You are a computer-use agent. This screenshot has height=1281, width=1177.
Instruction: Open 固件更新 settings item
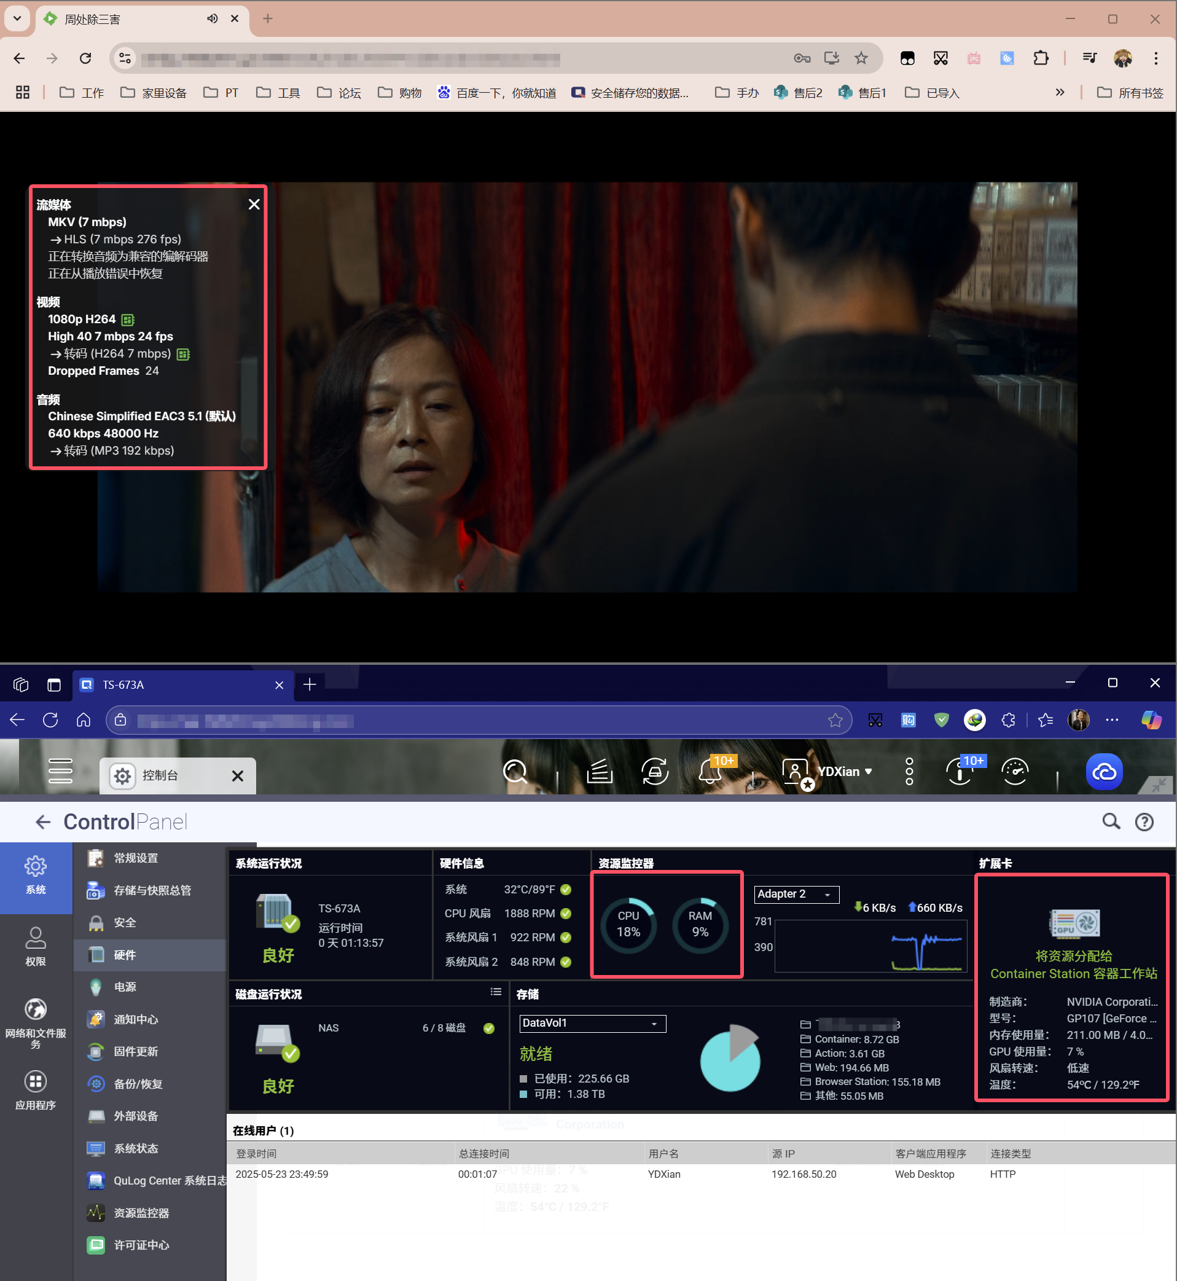pos(150,1051)
